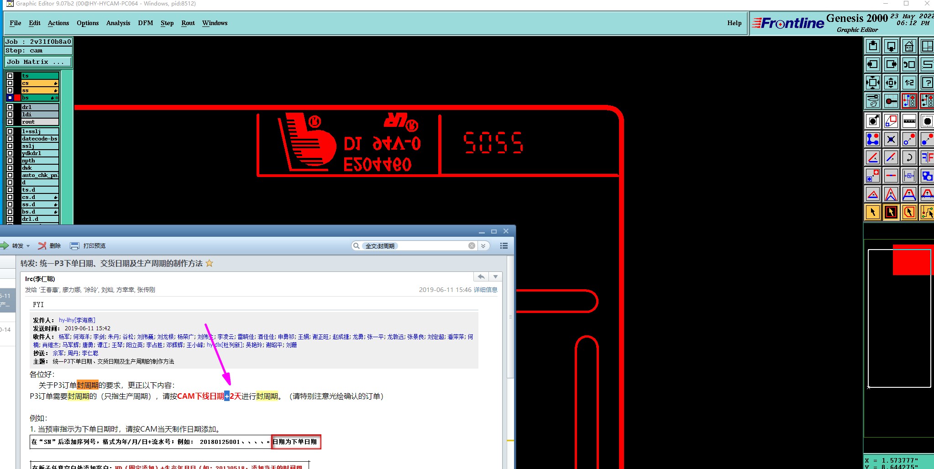Click the zoom in (expand) icon
The width and height of the screenshot is (934, 469).
[x=873, y=83]
